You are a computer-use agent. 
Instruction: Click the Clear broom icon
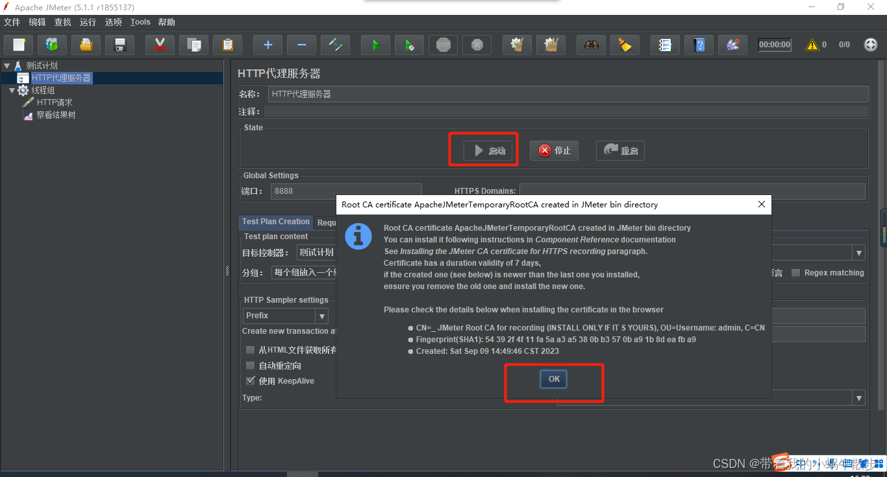(x=517, y=45)
